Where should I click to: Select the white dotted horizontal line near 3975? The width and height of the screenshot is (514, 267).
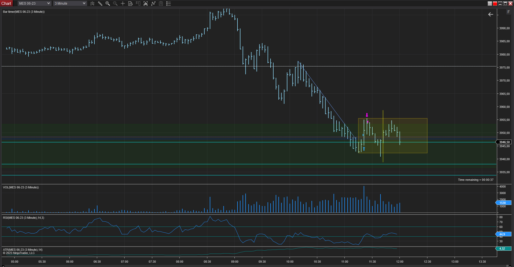pos(248,66)
